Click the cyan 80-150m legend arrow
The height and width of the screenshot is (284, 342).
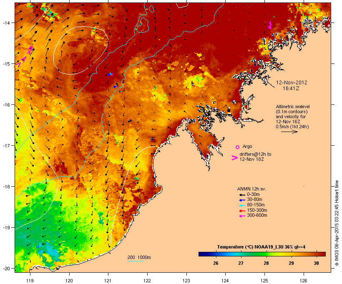[242, 205]
